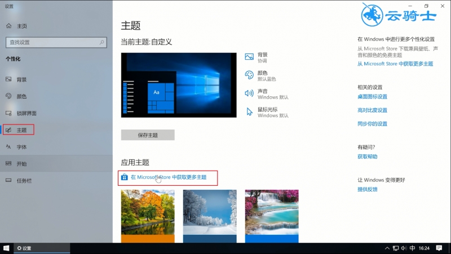Apply the snowy winter theme thumbnail
The image size is (451, 254).
point(210,216)
